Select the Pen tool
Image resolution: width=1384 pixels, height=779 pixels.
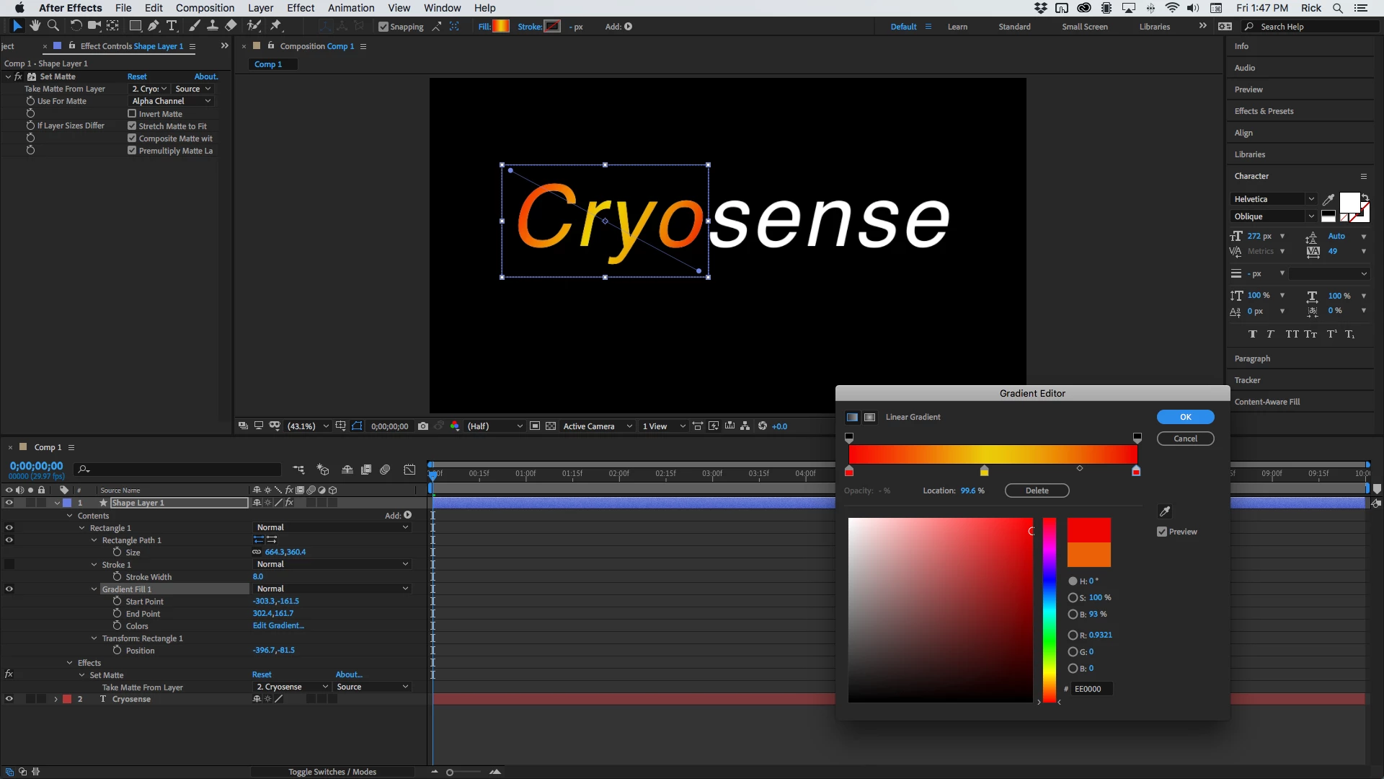point(153,26)
